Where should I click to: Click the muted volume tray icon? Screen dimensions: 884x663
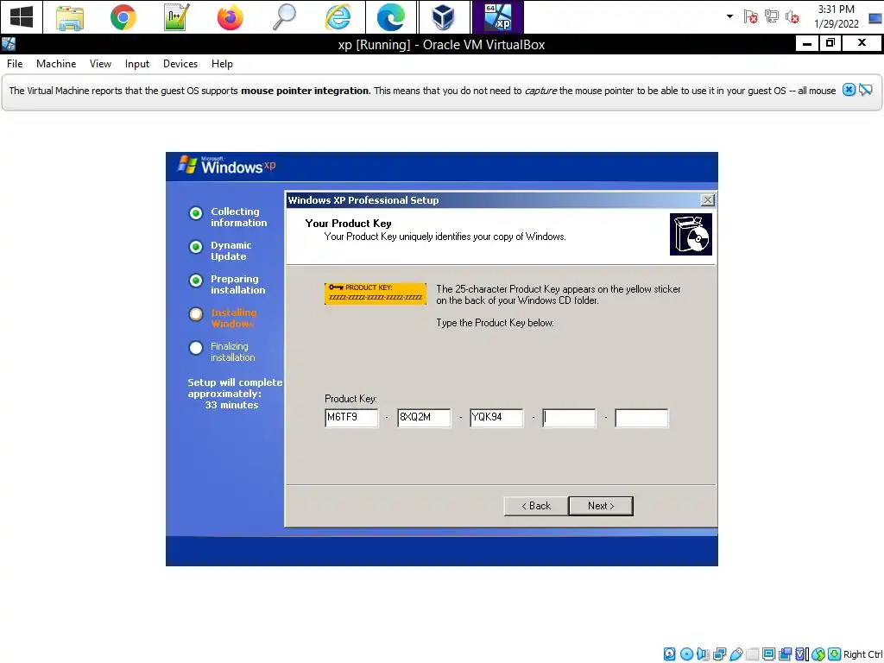coord(792,16)
